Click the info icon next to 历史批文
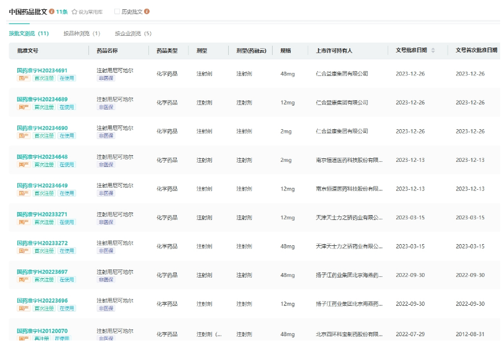 [147, 12]
